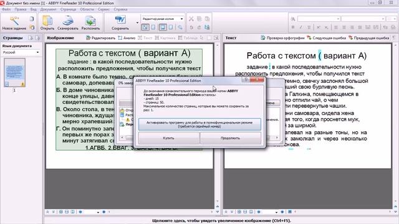Click the Новое задание wand icon
The image size is (399, 224).
(14, 21)
